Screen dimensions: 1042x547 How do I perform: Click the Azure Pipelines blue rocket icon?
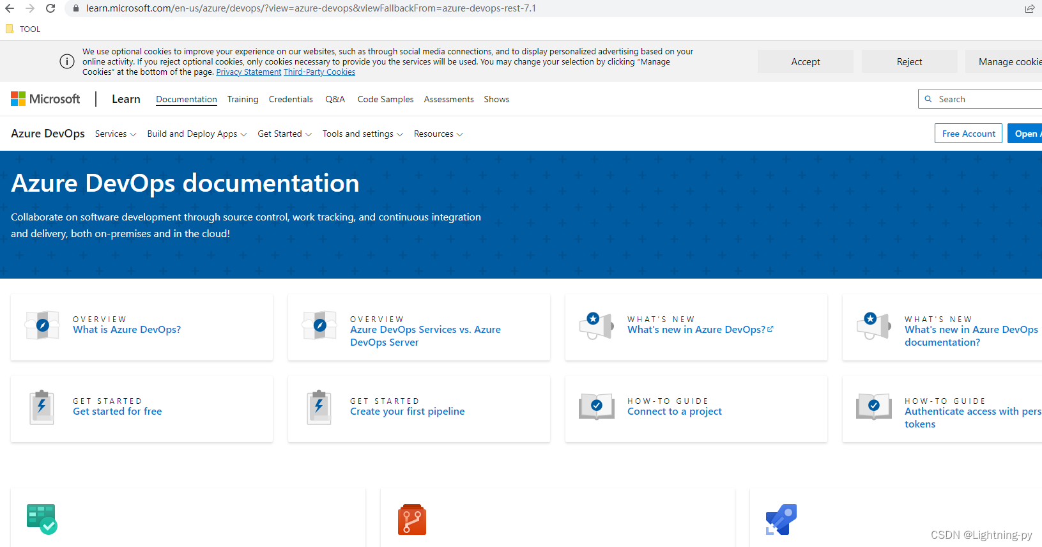point(781,520)
